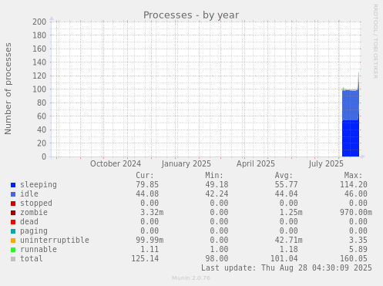Click the 200 y-axis tick label
The width and height of the screenshot is (383, 286).
click(39, 22)
